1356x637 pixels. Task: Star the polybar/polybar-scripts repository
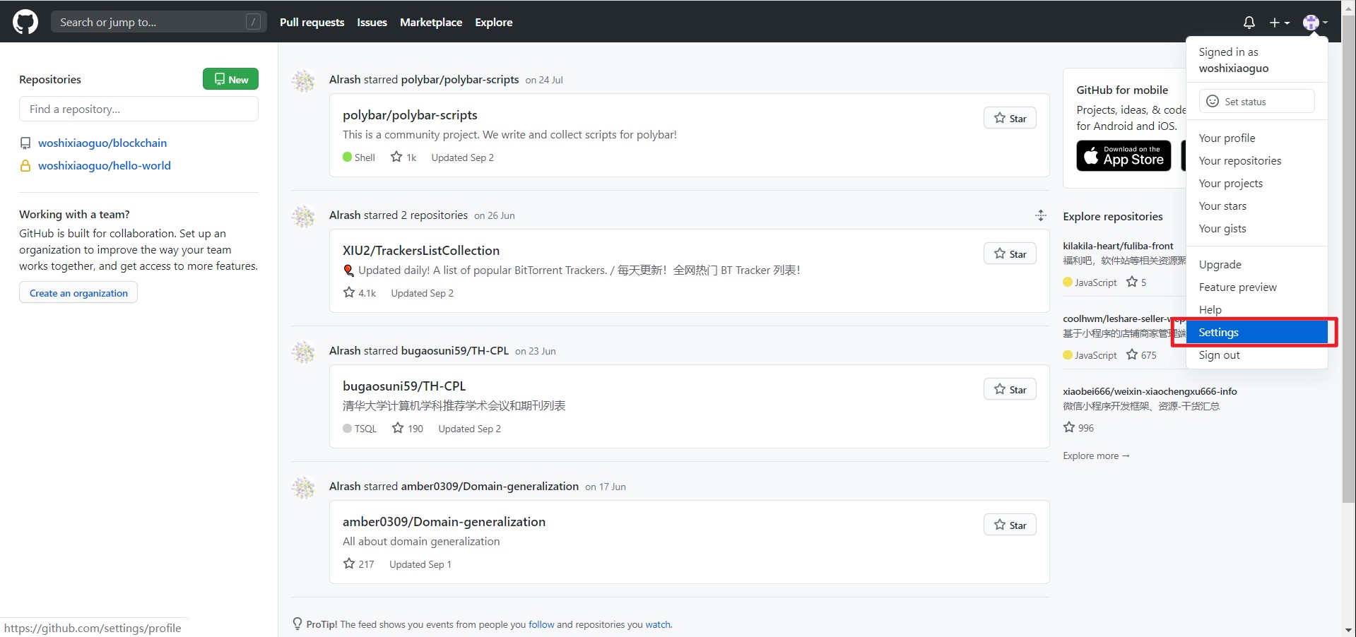[x=1010, y=118]
